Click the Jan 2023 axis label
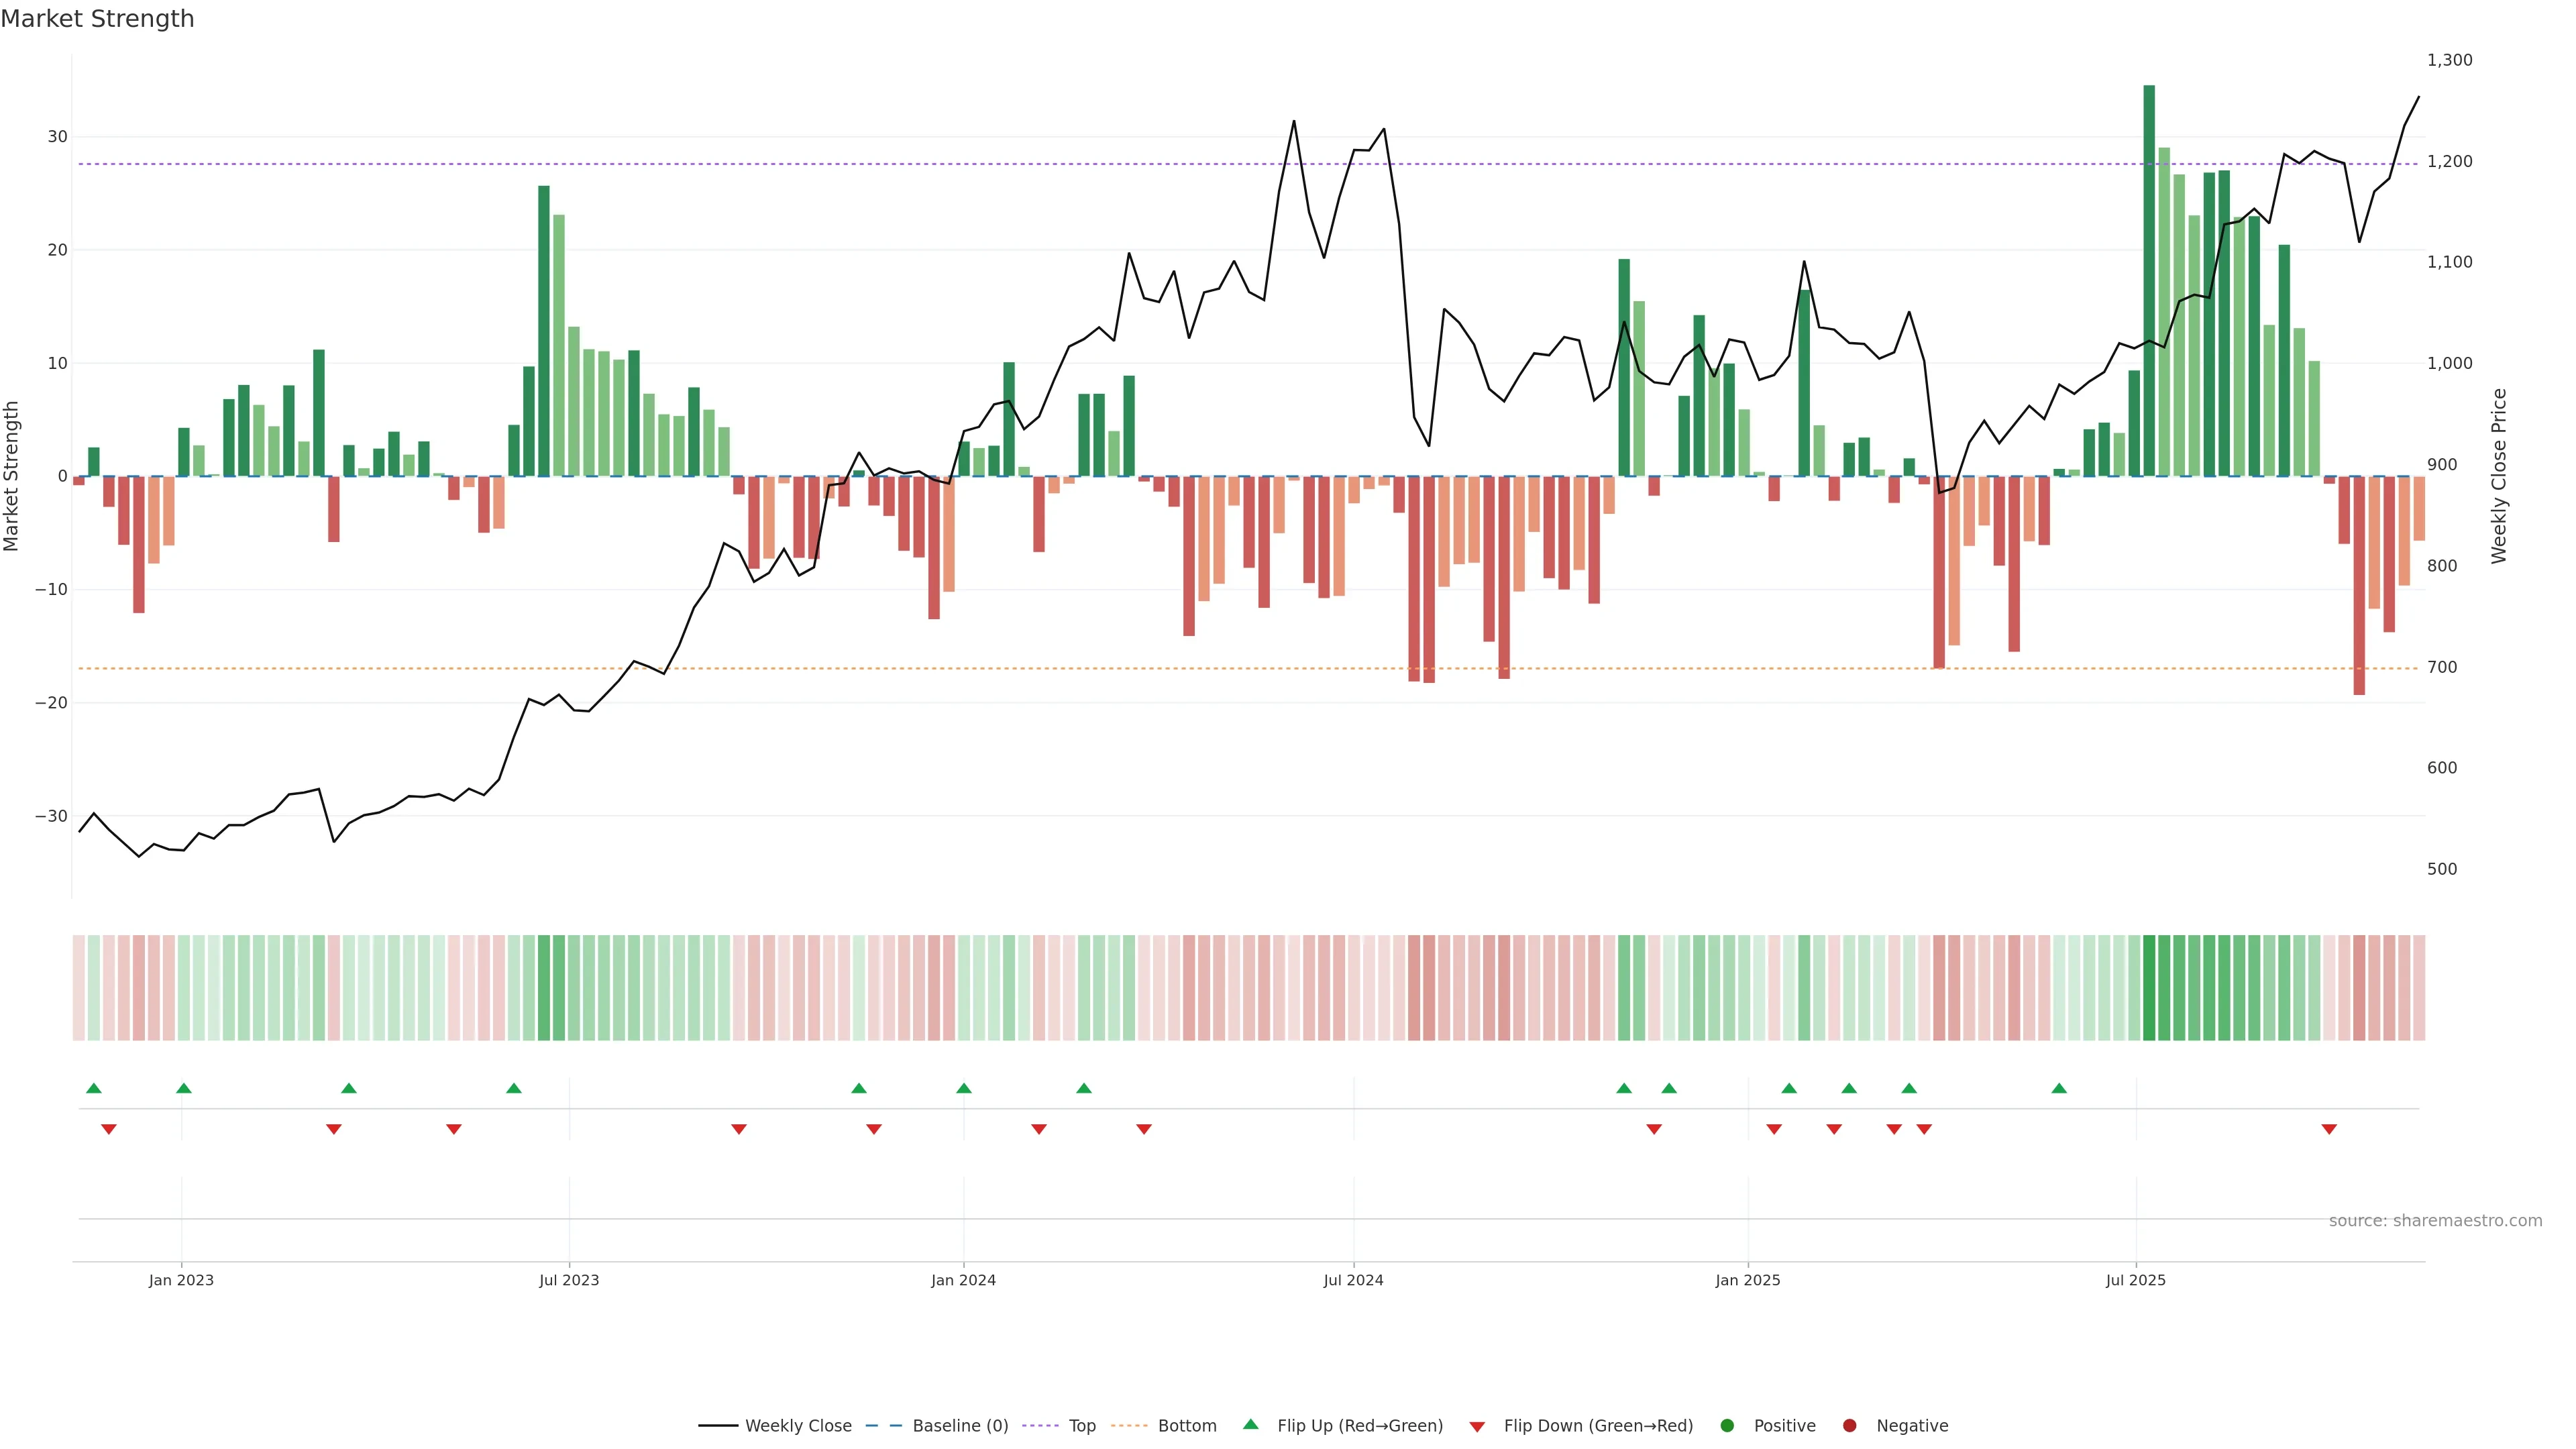2576x1449 pixels. [x=181, y=1281]
